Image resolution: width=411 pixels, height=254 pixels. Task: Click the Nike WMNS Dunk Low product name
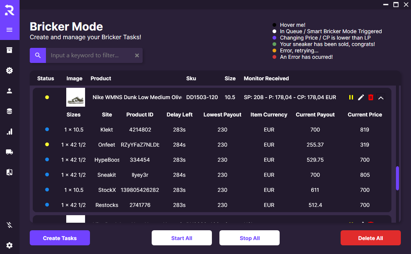(x=137, y=97)
